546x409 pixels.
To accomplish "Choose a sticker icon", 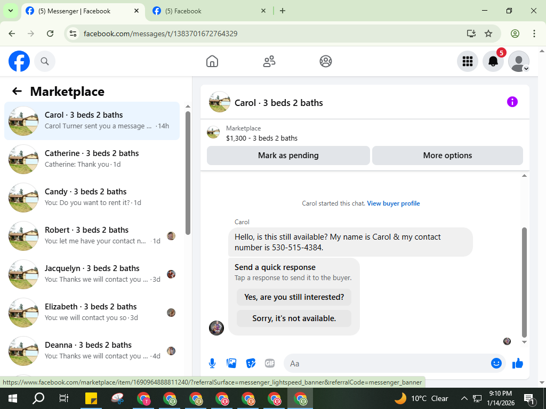I will (x=251, y=363).
